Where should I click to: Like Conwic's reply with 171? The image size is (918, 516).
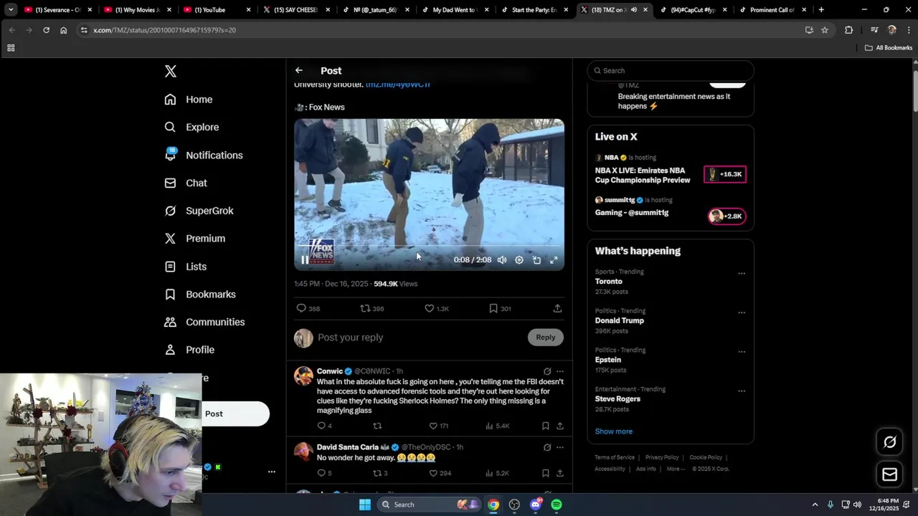(432, 426)
